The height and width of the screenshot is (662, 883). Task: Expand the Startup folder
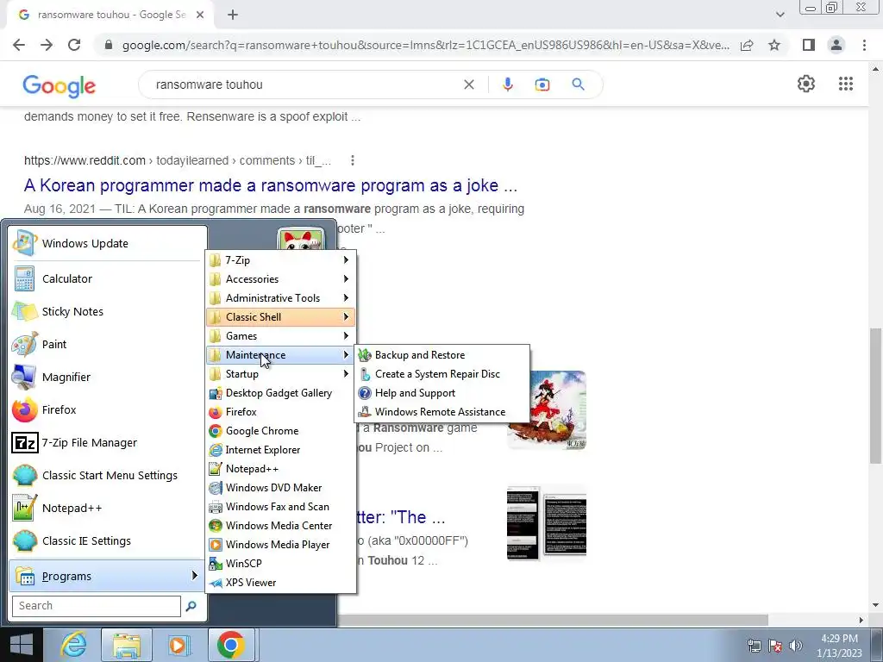pos(280,374)
